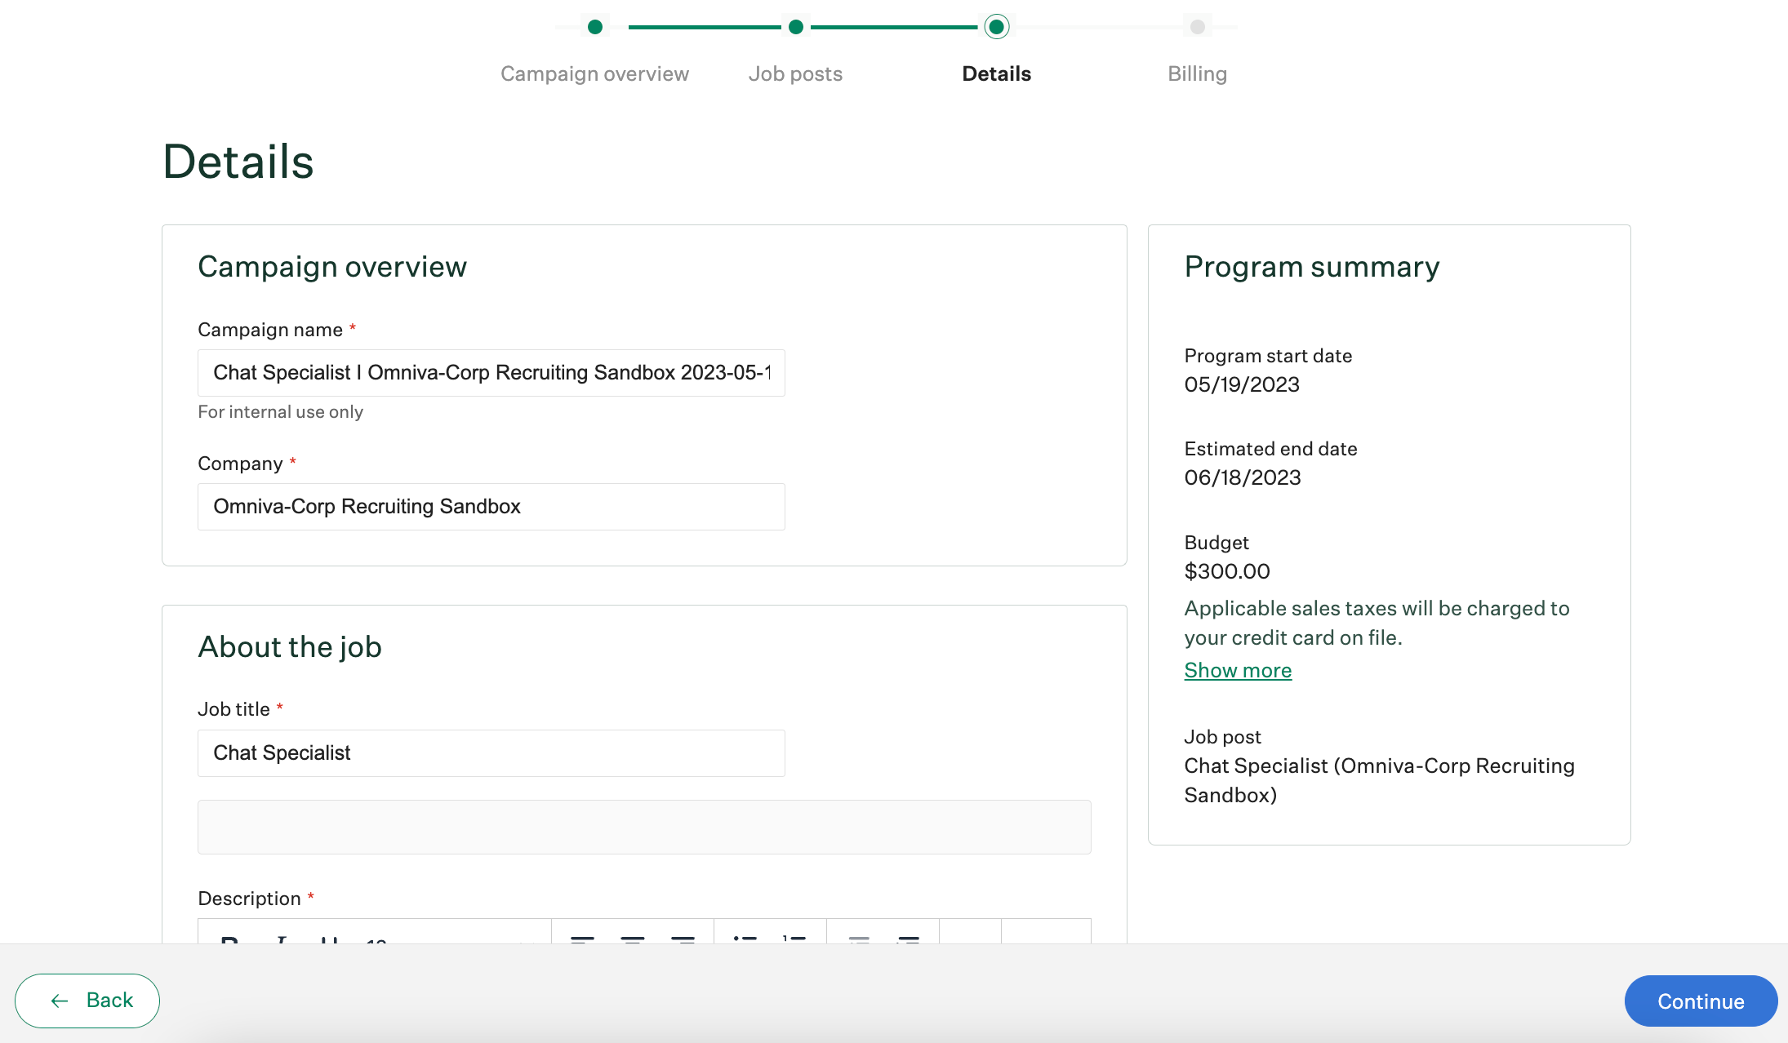Click the Continue button
The width and height of the screenshot is (1788, 1043).
tap(1701, 1000)
